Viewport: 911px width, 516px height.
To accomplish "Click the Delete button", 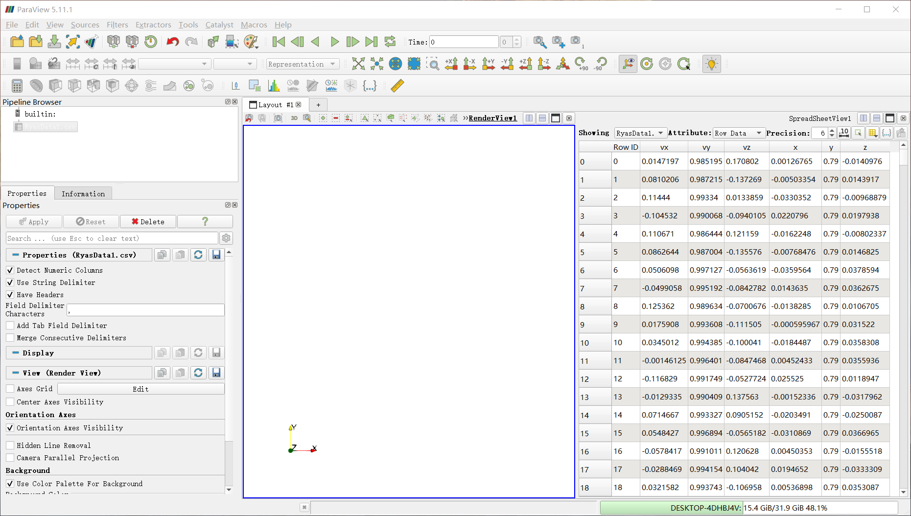I will (148, 222).
